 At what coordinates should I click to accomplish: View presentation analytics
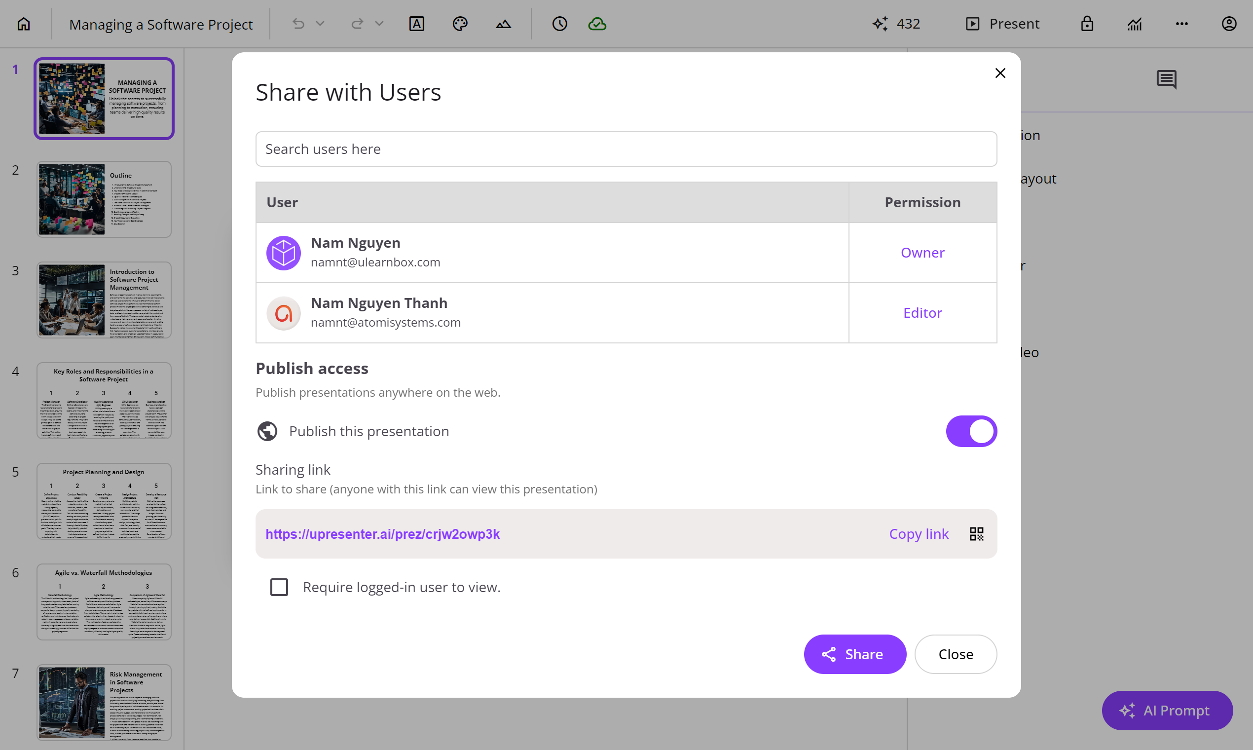pos(1134,23)
